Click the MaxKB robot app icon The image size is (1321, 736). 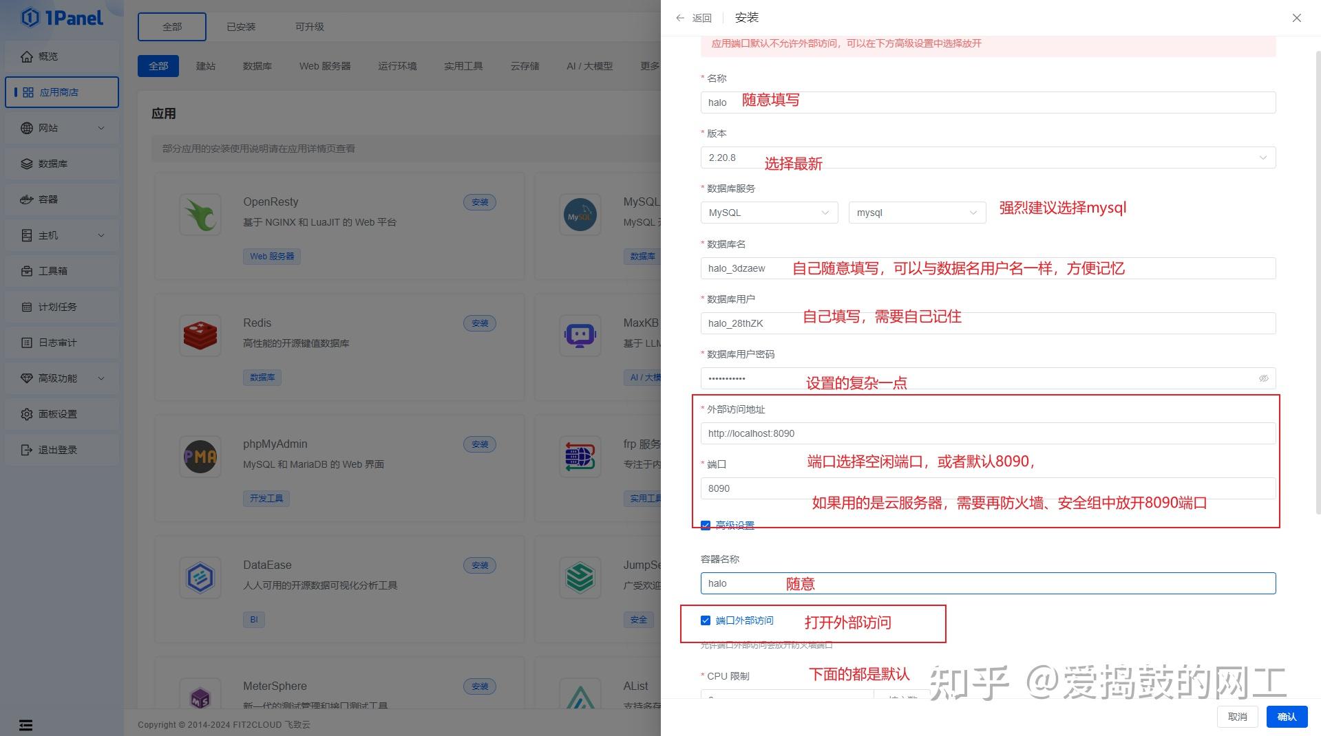click(x=580, y=336)
